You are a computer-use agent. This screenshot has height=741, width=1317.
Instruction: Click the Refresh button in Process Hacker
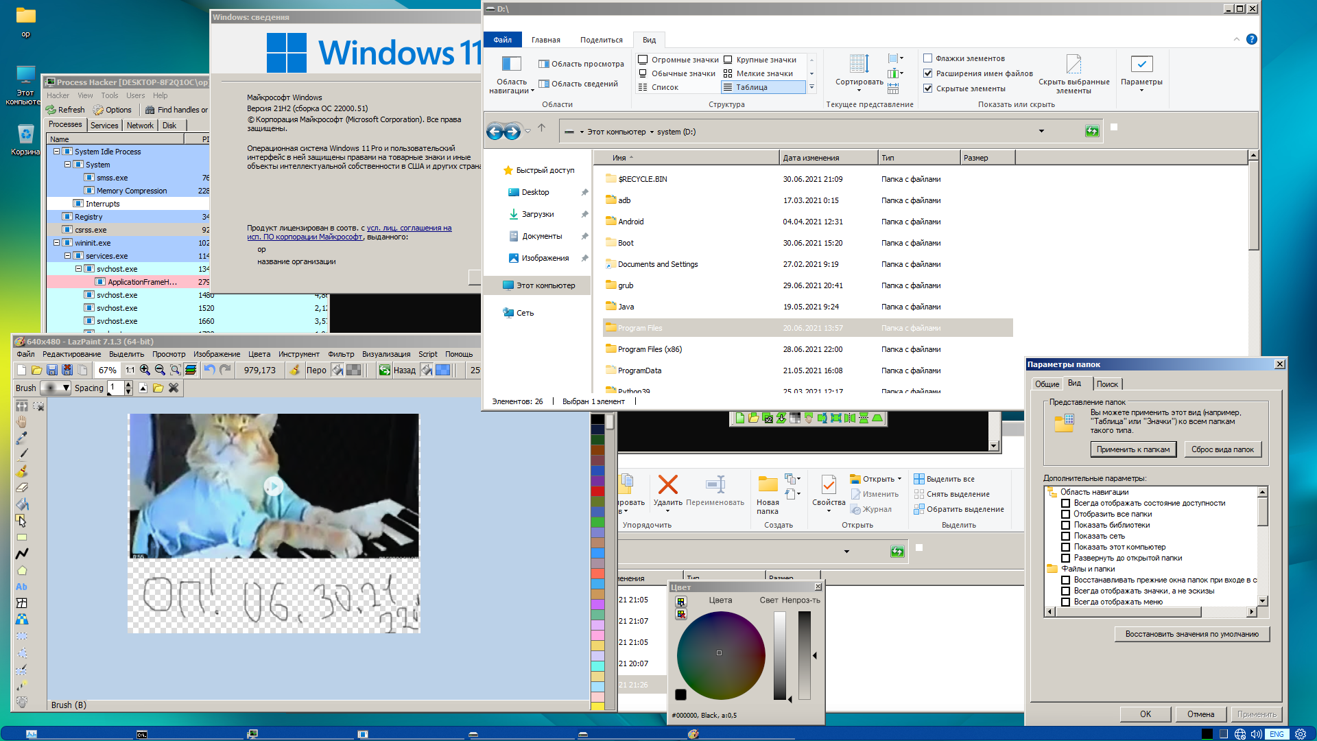[65, 110]
